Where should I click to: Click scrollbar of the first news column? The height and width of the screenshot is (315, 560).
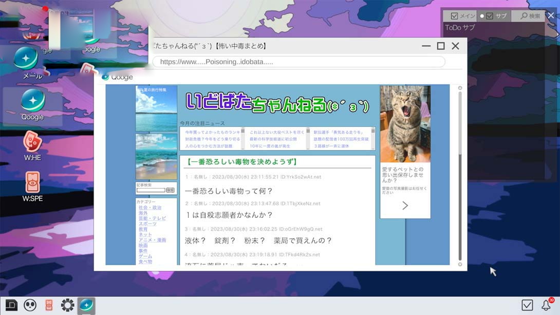243,138
